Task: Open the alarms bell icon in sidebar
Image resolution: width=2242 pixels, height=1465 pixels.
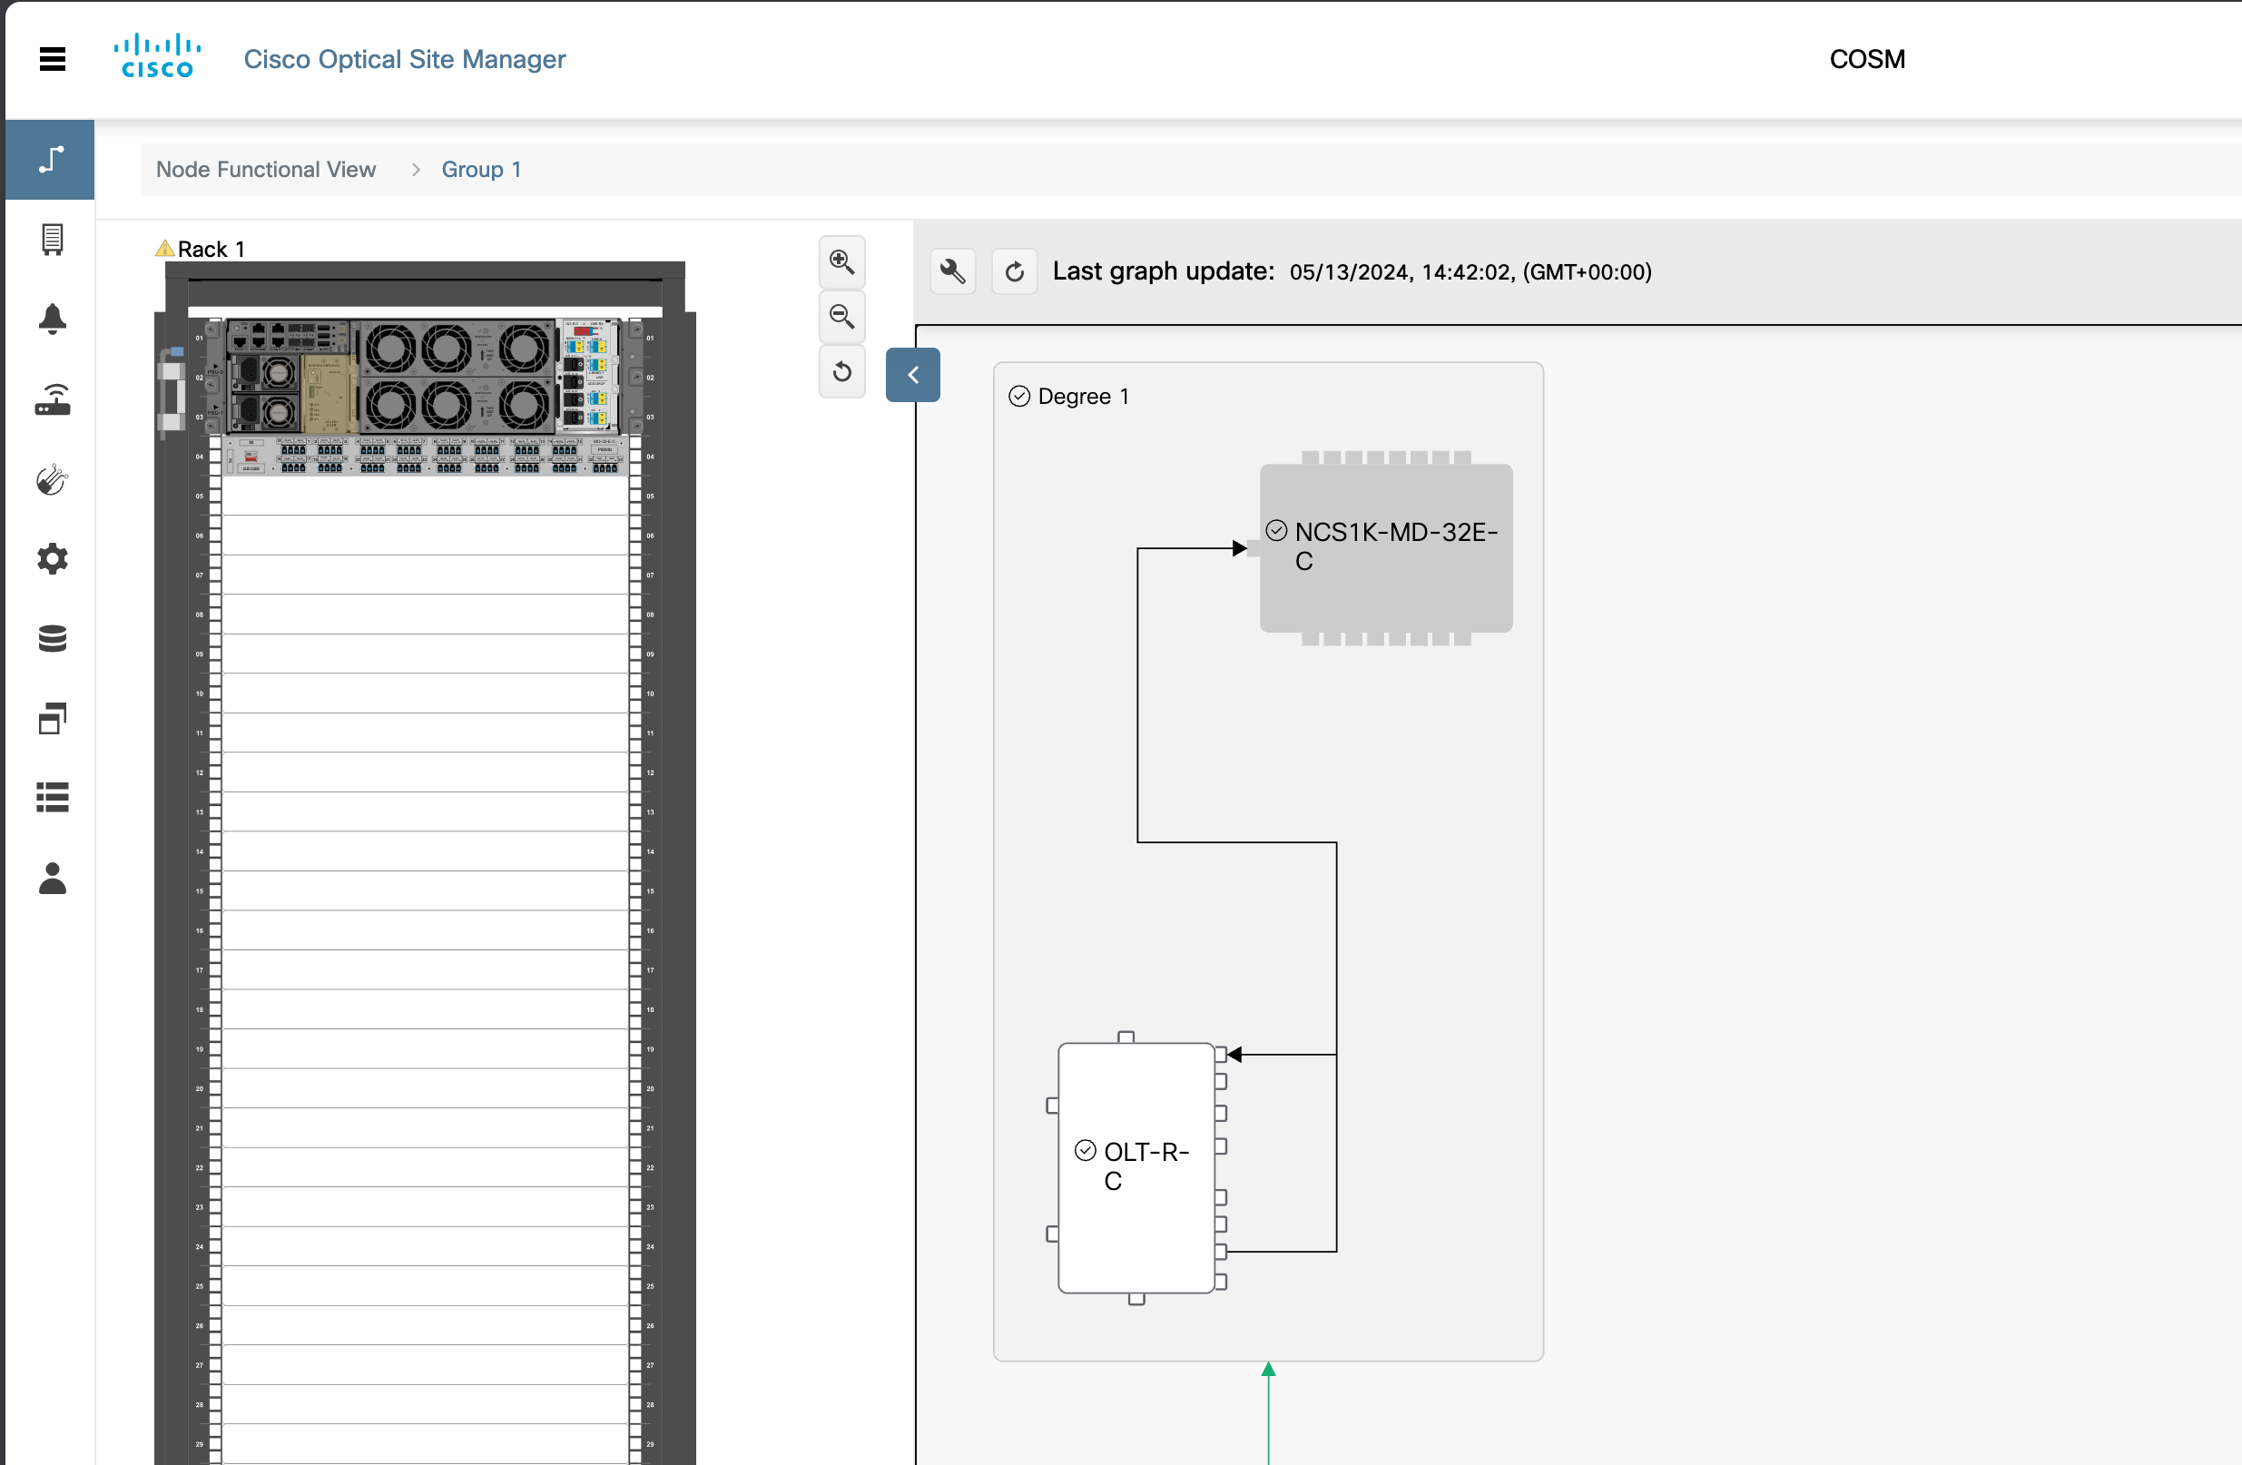Action: (x=51, y=320)
